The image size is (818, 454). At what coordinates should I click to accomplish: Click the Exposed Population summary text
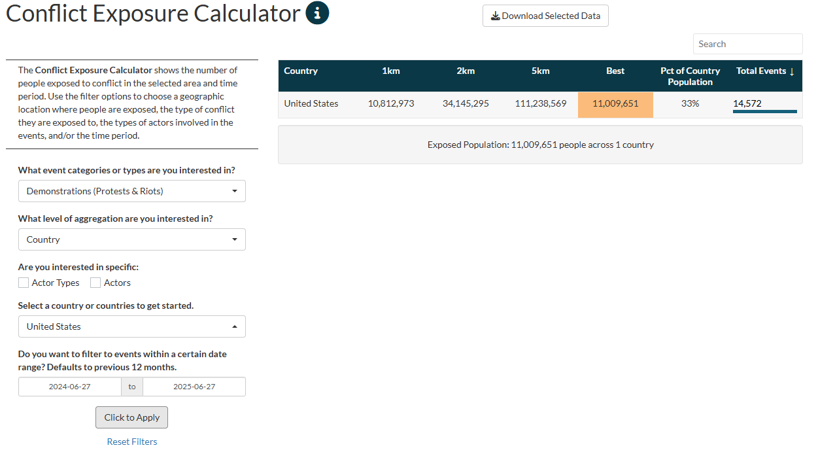[x=541, y=145]
